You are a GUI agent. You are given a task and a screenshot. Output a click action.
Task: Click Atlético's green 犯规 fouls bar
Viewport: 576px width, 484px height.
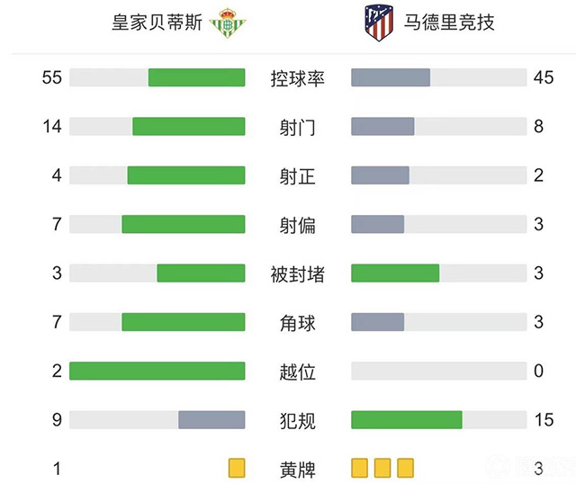(407, 419)
